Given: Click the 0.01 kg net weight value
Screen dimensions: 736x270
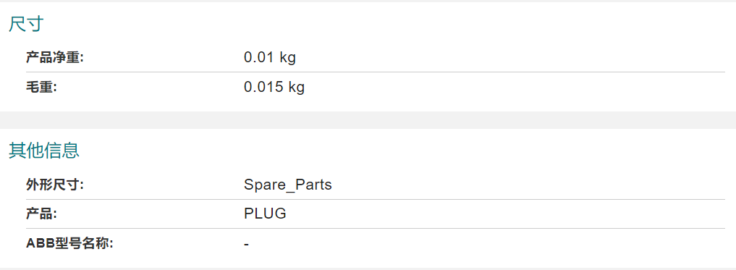Looking at the screenshot, I should coord(270,58).
